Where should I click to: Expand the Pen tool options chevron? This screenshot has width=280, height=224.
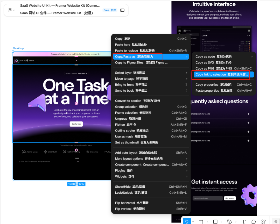pos(236,221)
